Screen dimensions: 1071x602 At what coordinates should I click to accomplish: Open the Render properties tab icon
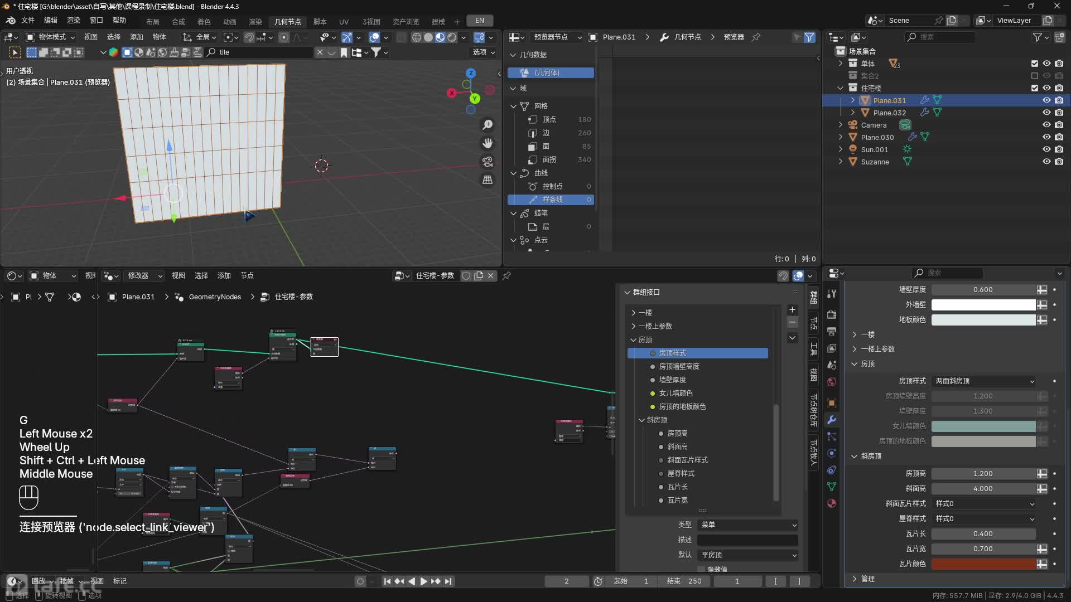[832, 314]
